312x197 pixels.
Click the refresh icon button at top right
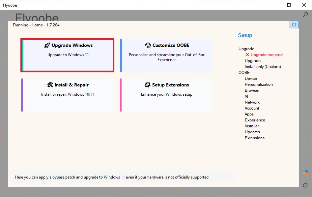coord(294,24)
